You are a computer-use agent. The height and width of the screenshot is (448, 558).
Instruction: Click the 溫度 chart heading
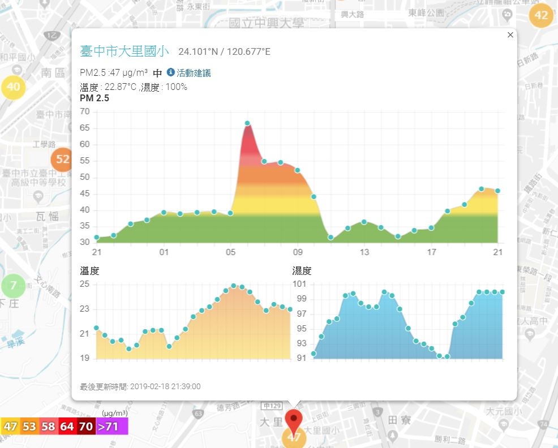tap(89, 271)
